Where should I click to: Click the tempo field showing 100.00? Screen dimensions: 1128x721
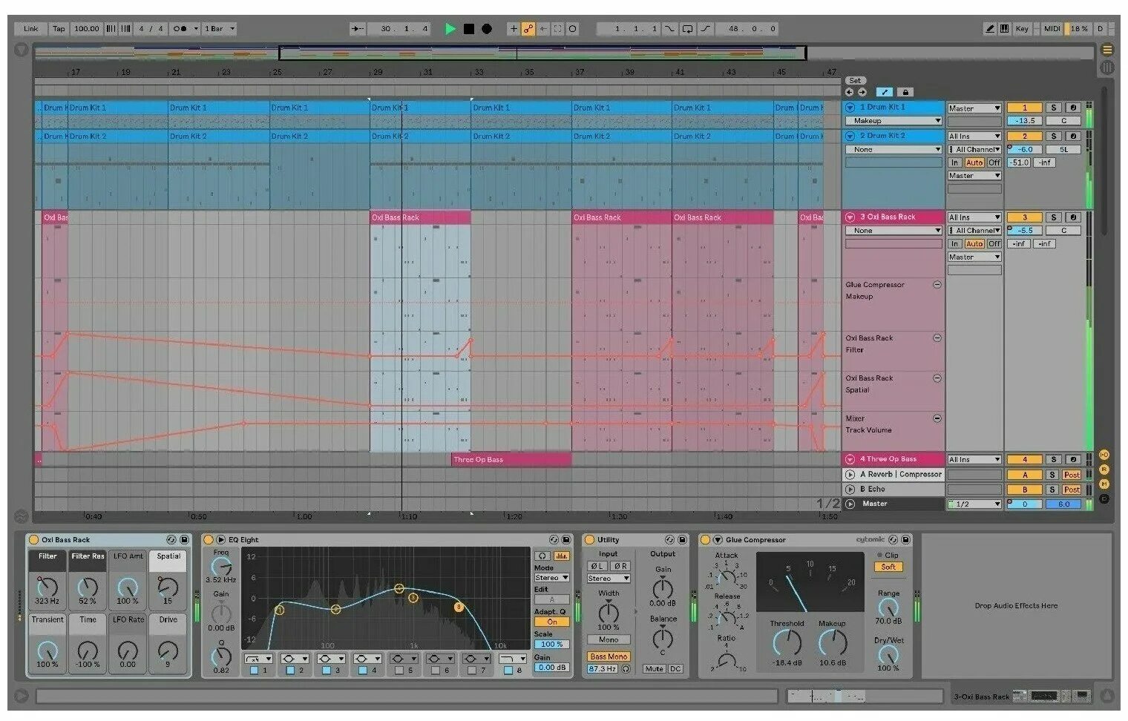pos(86,29)
